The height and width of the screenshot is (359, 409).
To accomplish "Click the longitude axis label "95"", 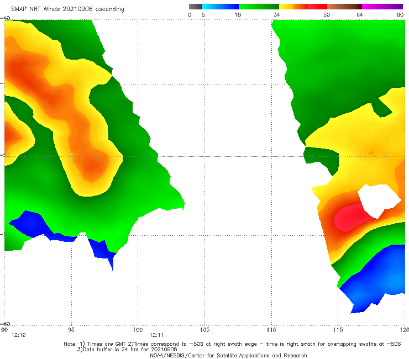I will tap(71, 330).
